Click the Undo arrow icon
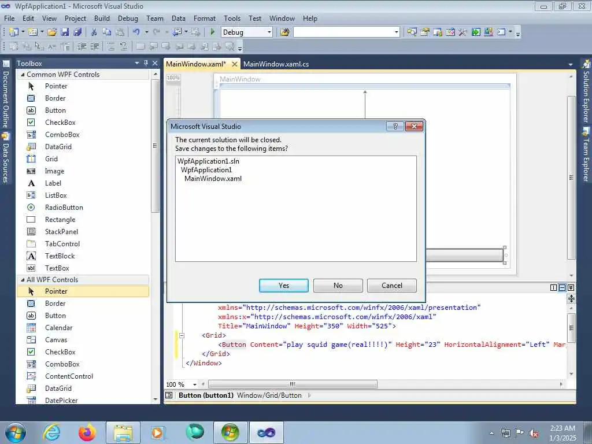592x444 pixels. click(136, 32)
